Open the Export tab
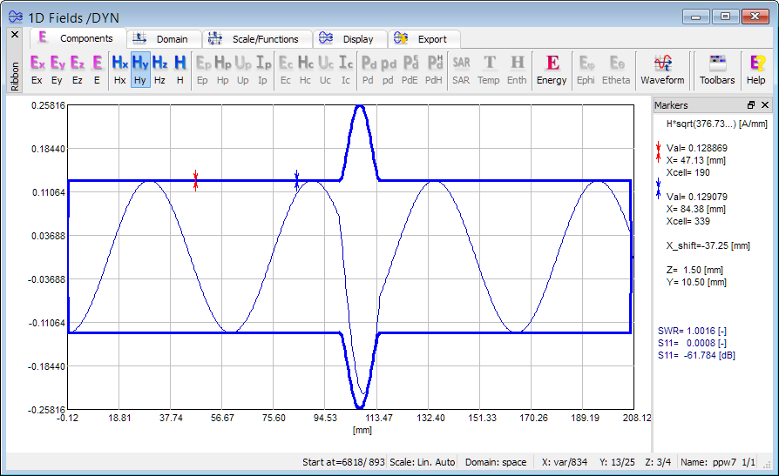The image size is (779, 476). [423, 39]
